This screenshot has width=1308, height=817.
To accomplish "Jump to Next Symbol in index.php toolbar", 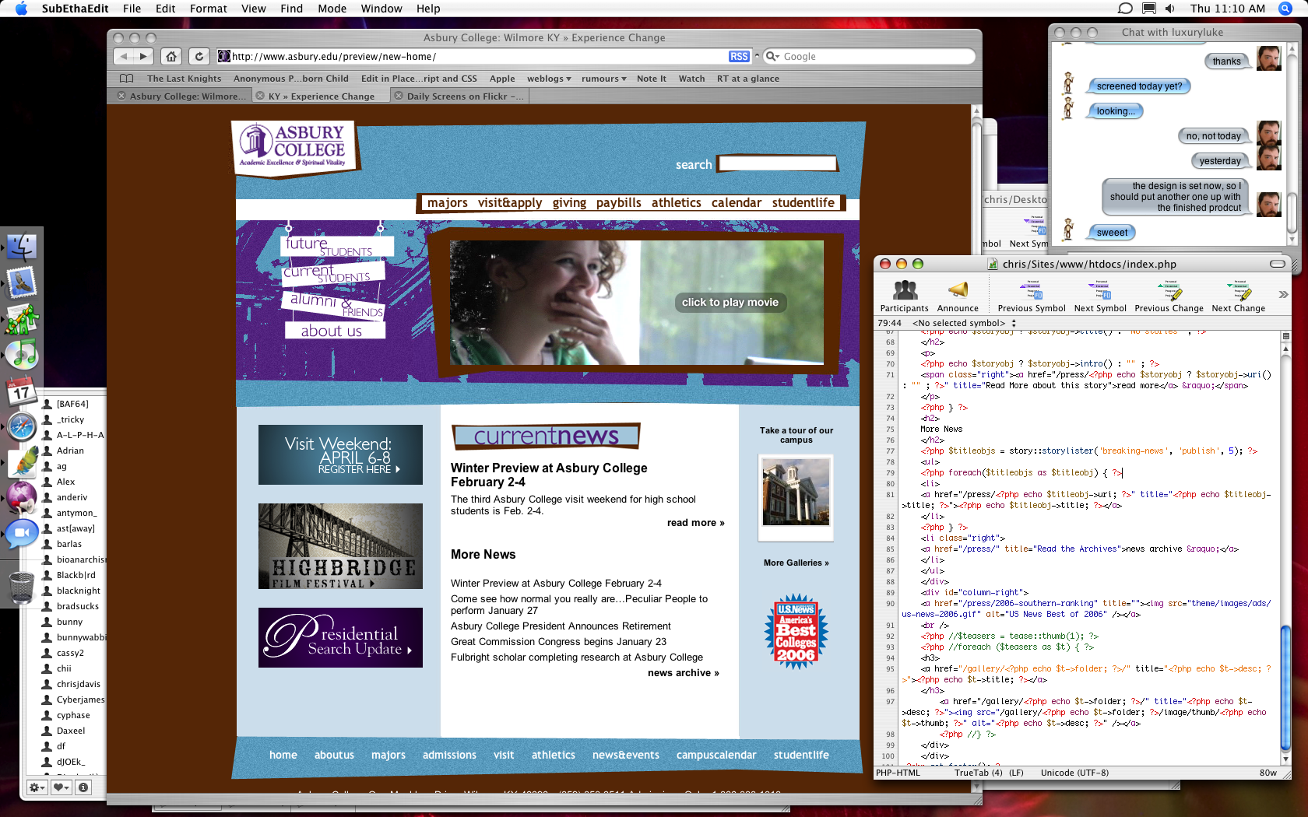I will click(1100, 296).
